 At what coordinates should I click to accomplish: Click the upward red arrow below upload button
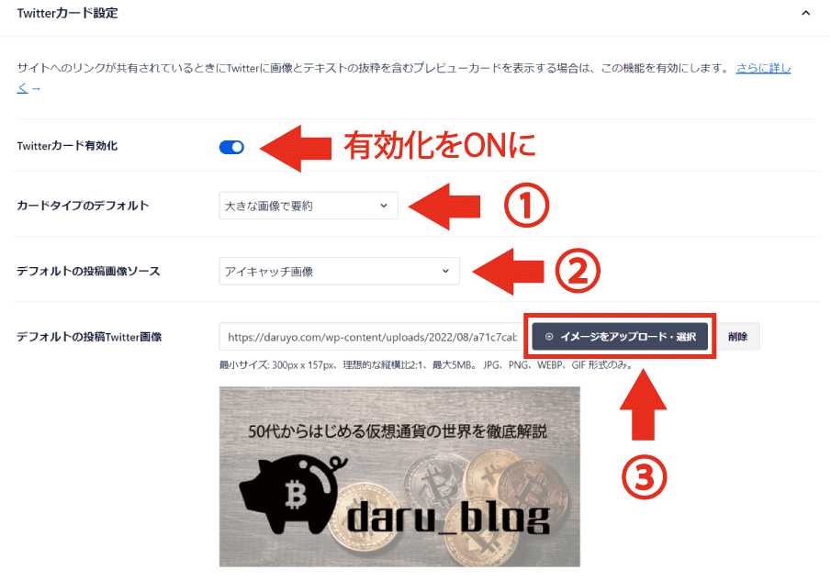[643, 405]
